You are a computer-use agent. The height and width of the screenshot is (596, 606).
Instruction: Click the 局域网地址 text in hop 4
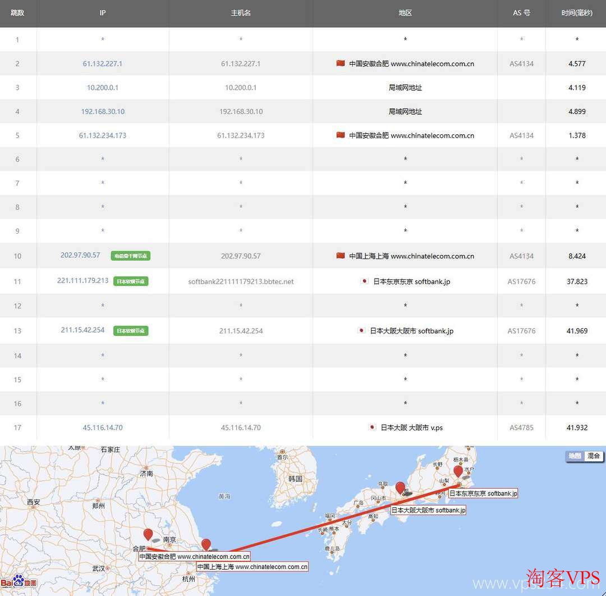pyautogui.click(x=405, y=111)
